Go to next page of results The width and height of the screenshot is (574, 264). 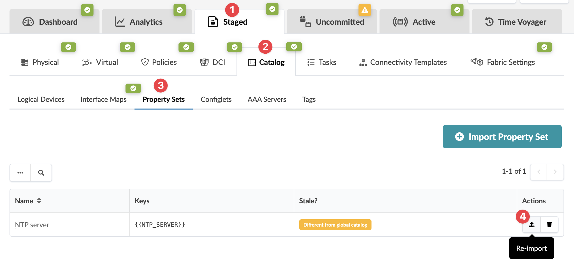(555, 172)
